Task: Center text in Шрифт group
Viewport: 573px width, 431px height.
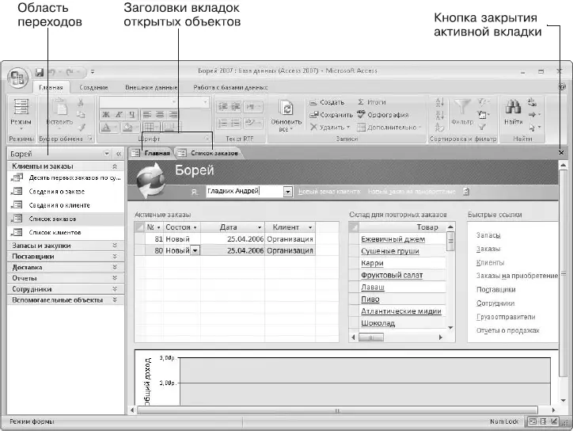Action: 160,115
